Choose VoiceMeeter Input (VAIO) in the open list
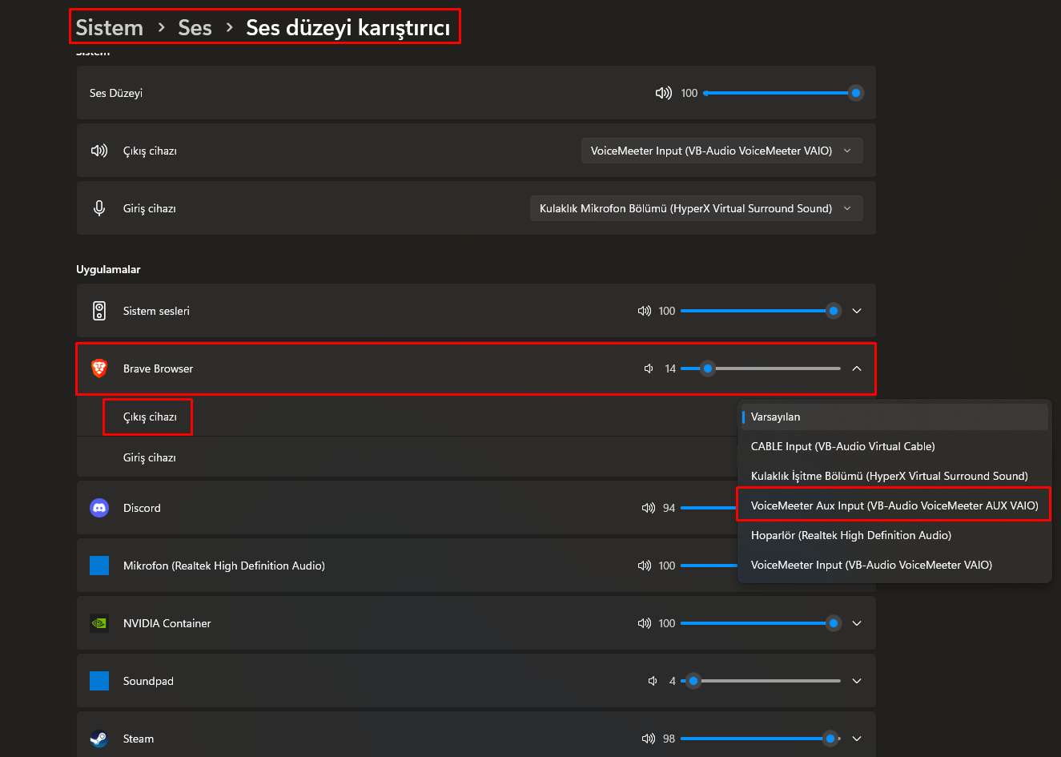 (894, 565)
